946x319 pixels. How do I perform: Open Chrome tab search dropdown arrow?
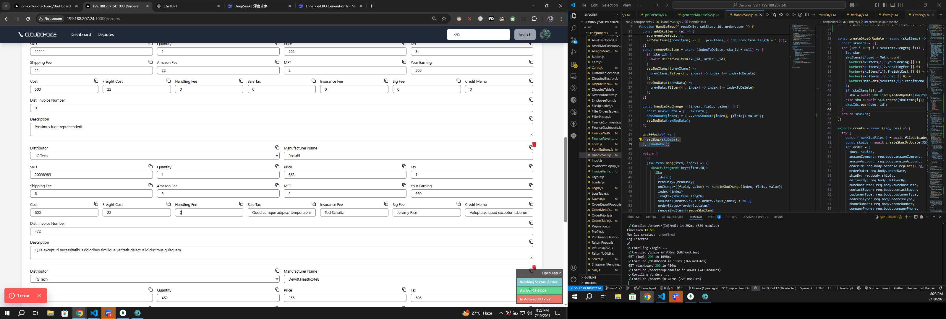pos(6,6)
